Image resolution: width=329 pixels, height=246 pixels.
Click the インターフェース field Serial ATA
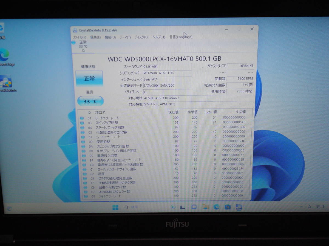[167, 79]
